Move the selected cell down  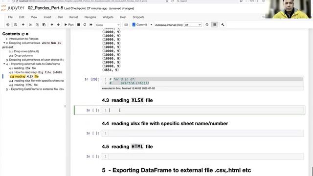click(58, 24)
